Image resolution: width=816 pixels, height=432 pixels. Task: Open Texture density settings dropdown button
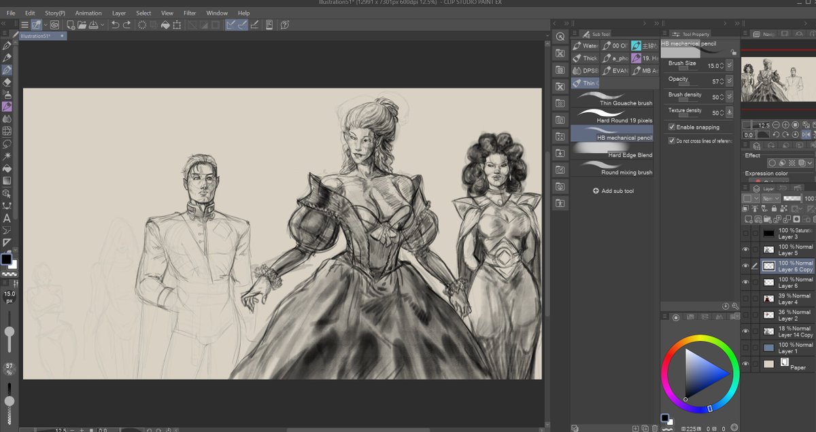click(x=730, y=112)
